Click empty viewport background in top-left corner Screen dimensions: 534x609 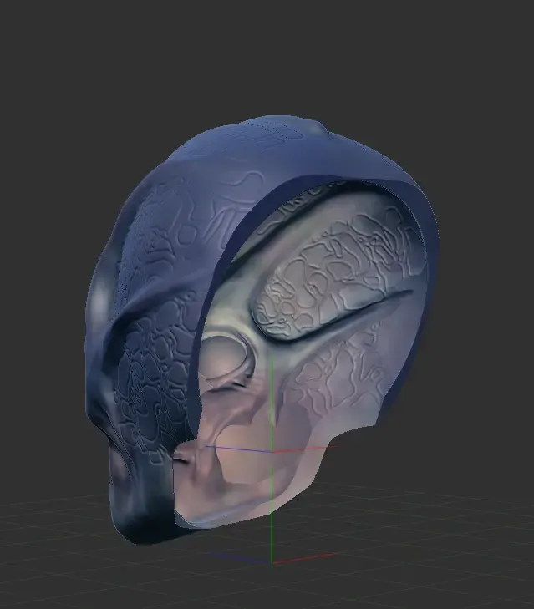(x=42, y=42)
